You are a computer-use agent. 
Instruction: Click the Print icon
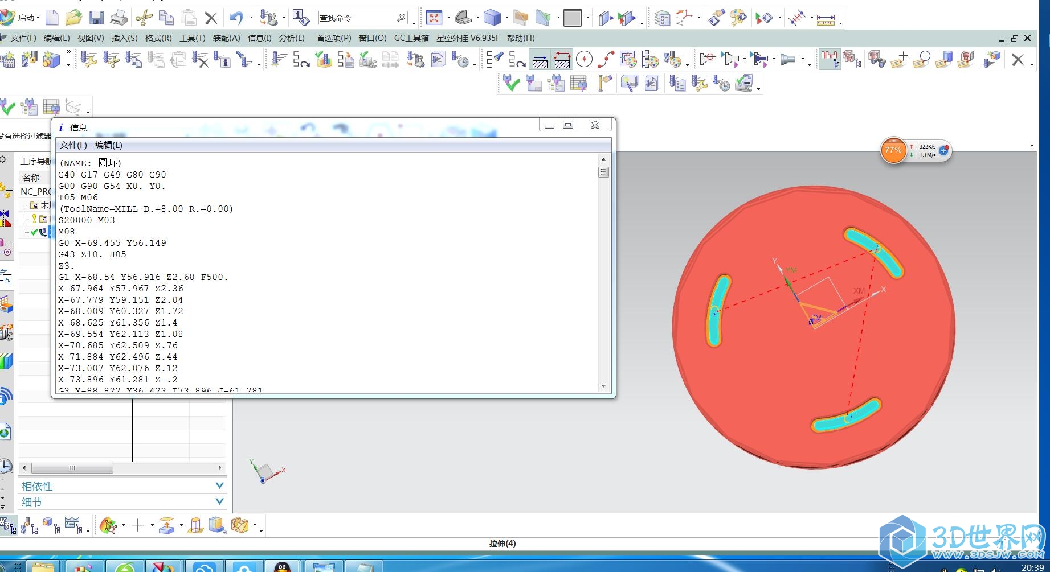[x=119, y=18]
